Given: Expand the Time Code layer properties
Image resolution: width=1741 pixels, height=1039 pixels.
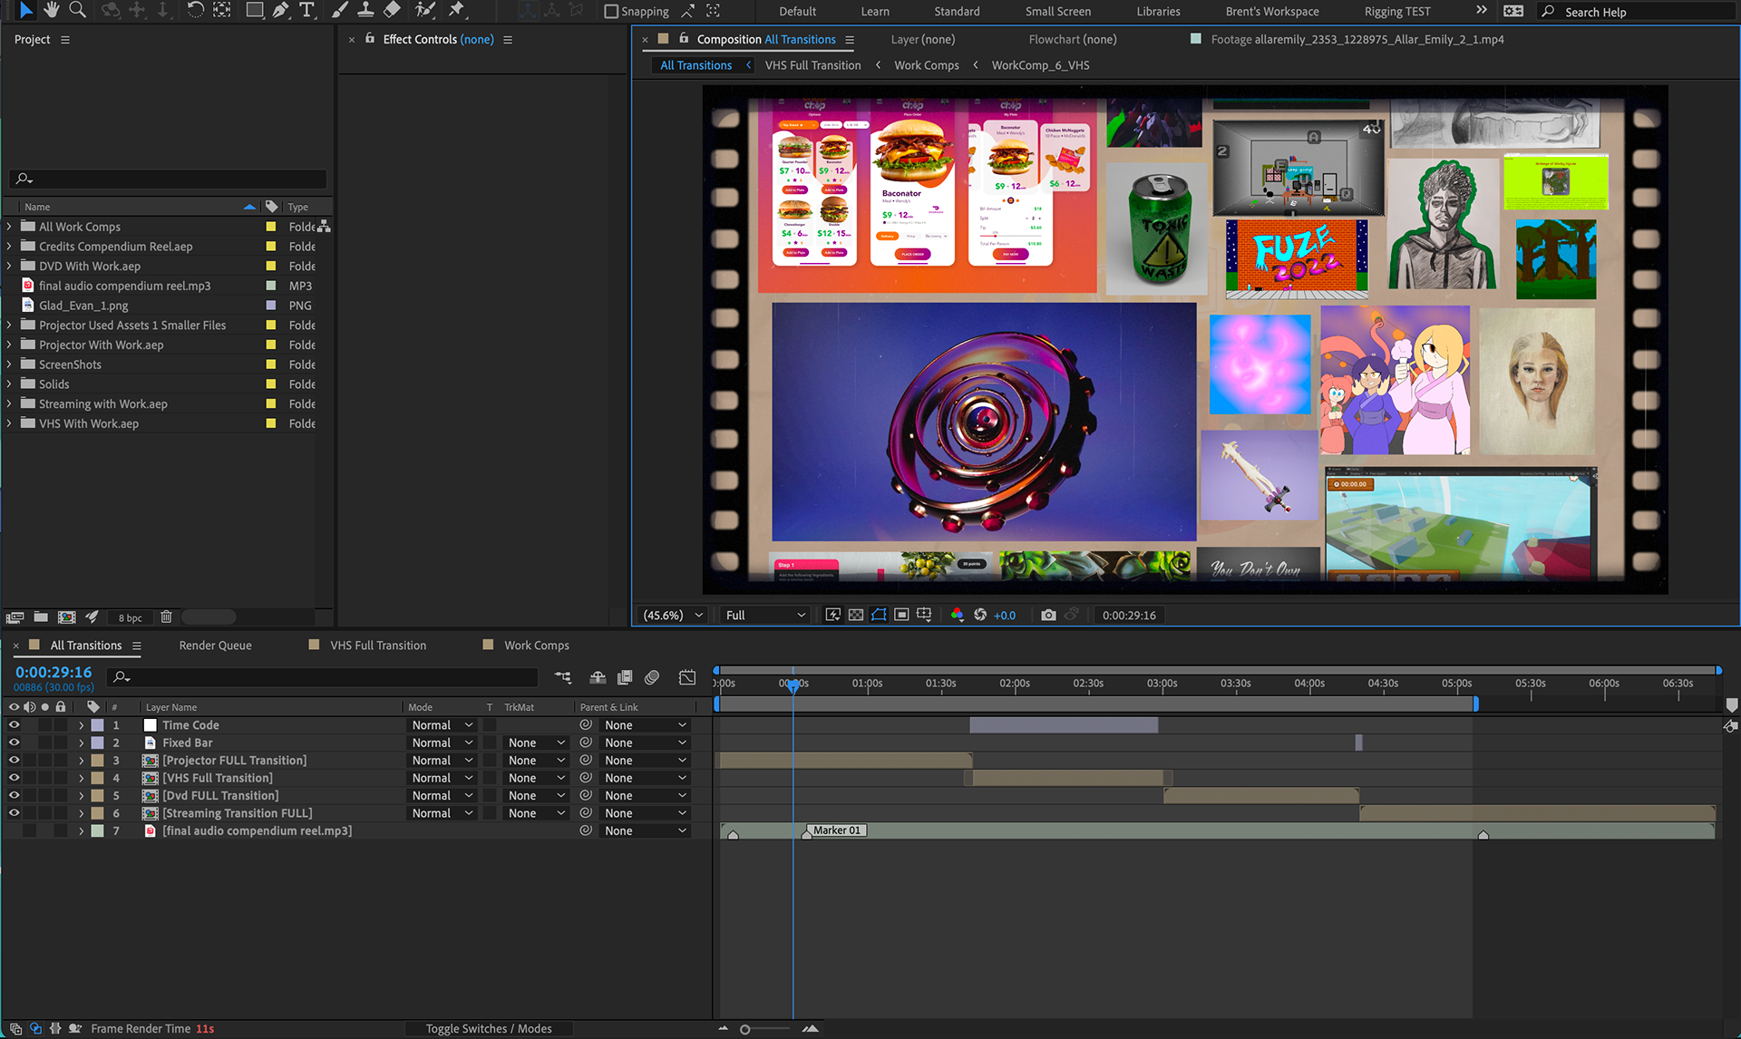Looking at the screenshot, I should click(x=81, y=725).
